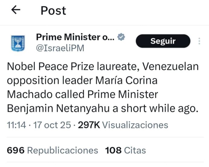Click the blue verified badge
The width and height of the screenshot is (209, 167).
[121, 37]
